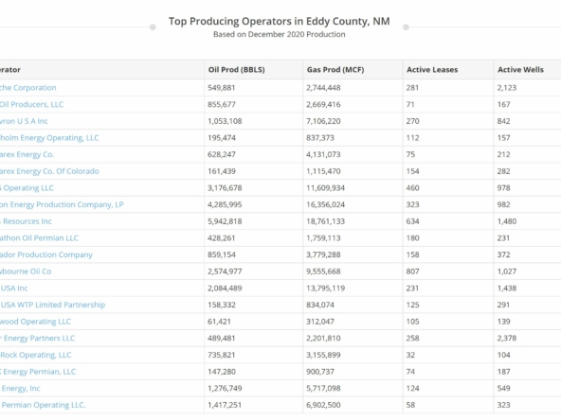The image size is (561, 420).
Task: Select the oil value 195,474
Action: point(222,138)
